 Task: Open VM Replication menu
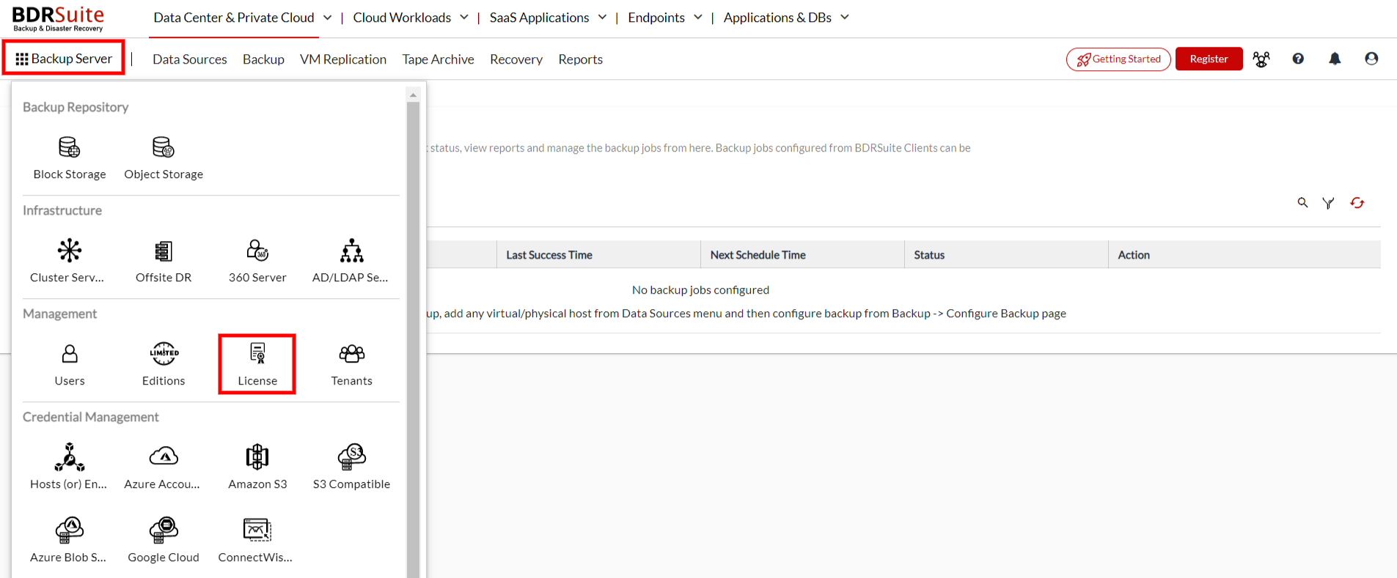point(343,59)
